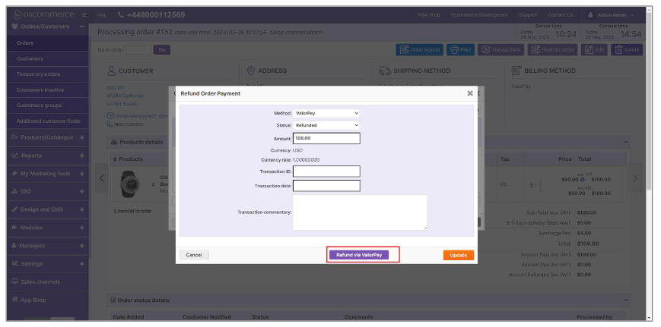Go to next order with right arrow
This screenshot has height=327, width=661.
click(635, 178)
